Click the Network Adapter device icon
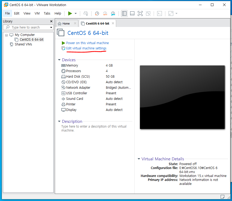 (63, 88)
